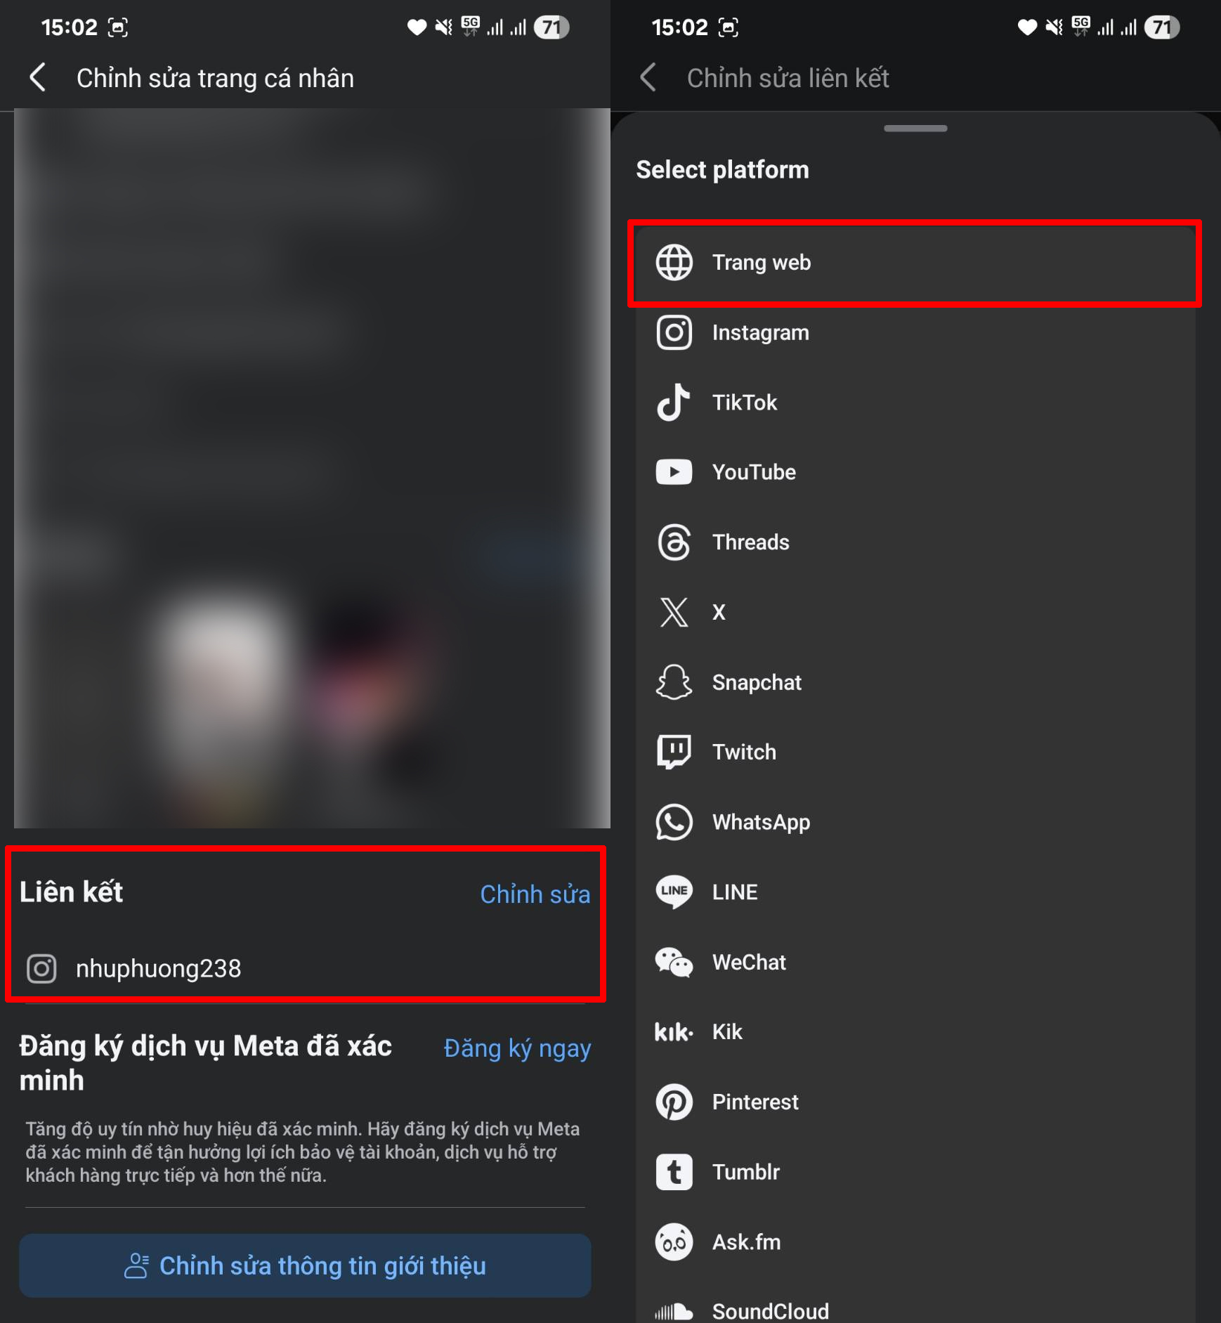Select the Pinterest logo icon
Screen dimensions: 1221x1323
[x=674, y=1102]
